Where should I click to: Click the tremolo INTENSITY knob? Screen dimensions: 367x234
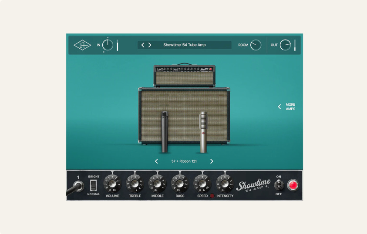point(225,184)
